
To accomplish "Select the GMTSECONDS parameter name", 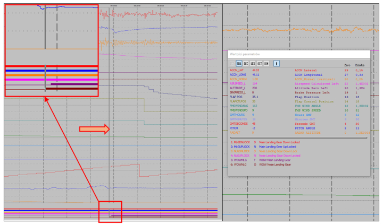I will click(239, 124).
